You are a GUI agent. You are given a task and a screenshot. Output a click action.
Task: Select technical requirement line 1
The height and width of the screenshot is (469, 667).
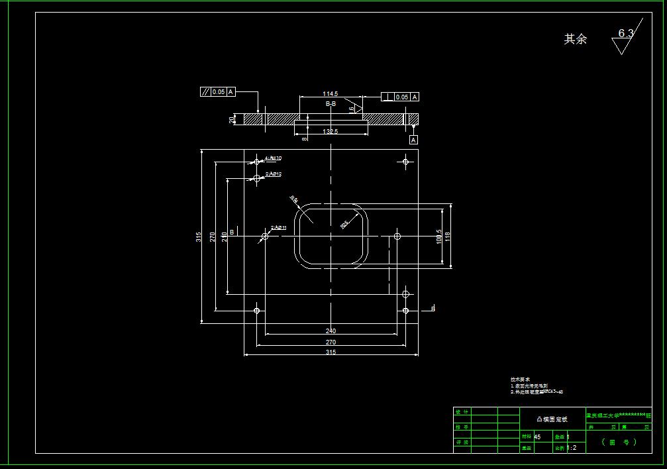529,386
